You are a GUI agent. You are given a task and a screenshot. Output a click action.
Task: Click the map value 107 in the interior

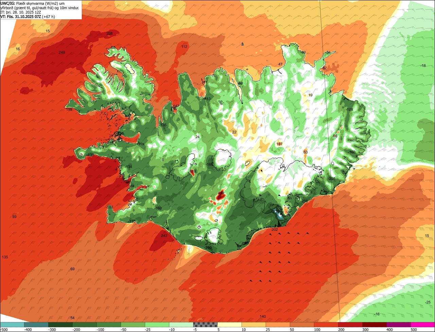pyautogui.click(x=279, y=144)
